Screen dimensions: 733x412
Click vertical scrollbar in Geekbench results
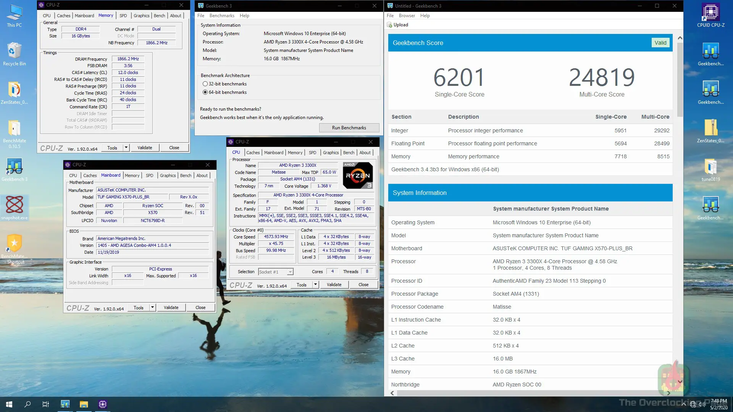680,80
